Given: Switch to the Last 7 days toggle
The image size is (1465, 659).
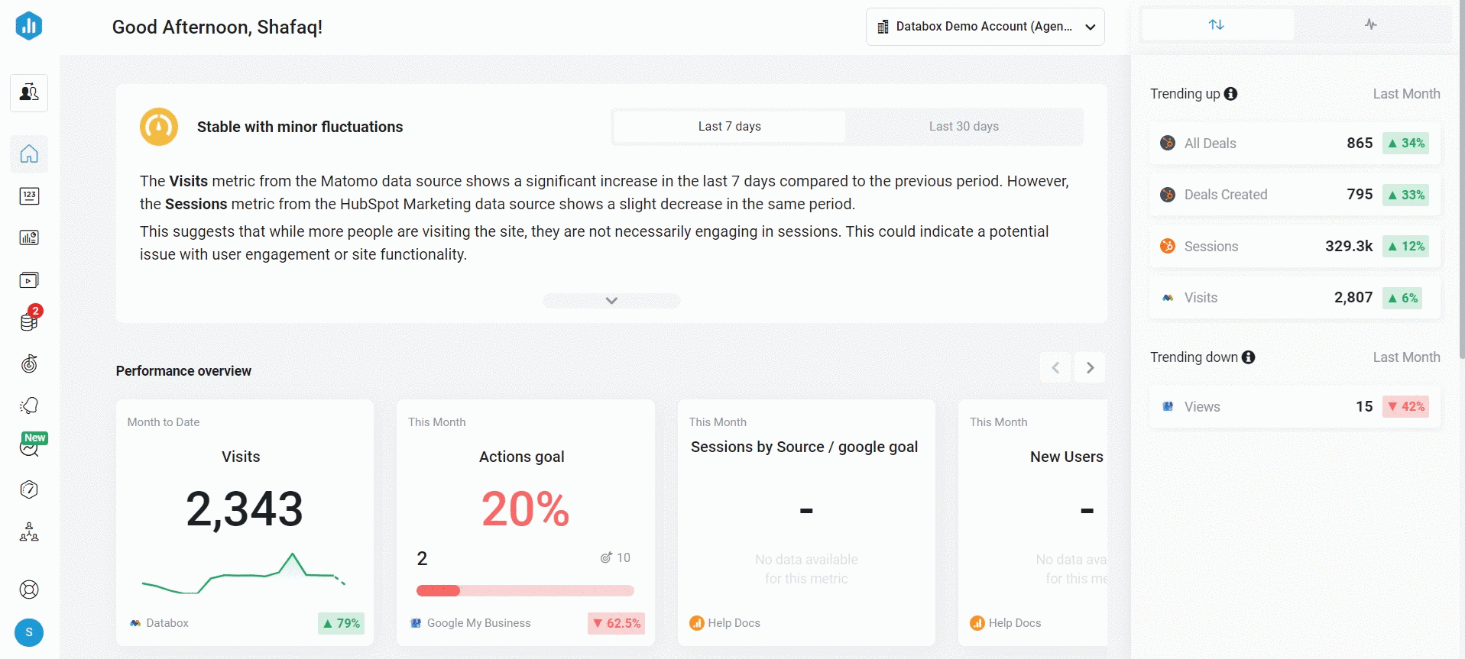Looking at the screenshot, I should [729, 127].
